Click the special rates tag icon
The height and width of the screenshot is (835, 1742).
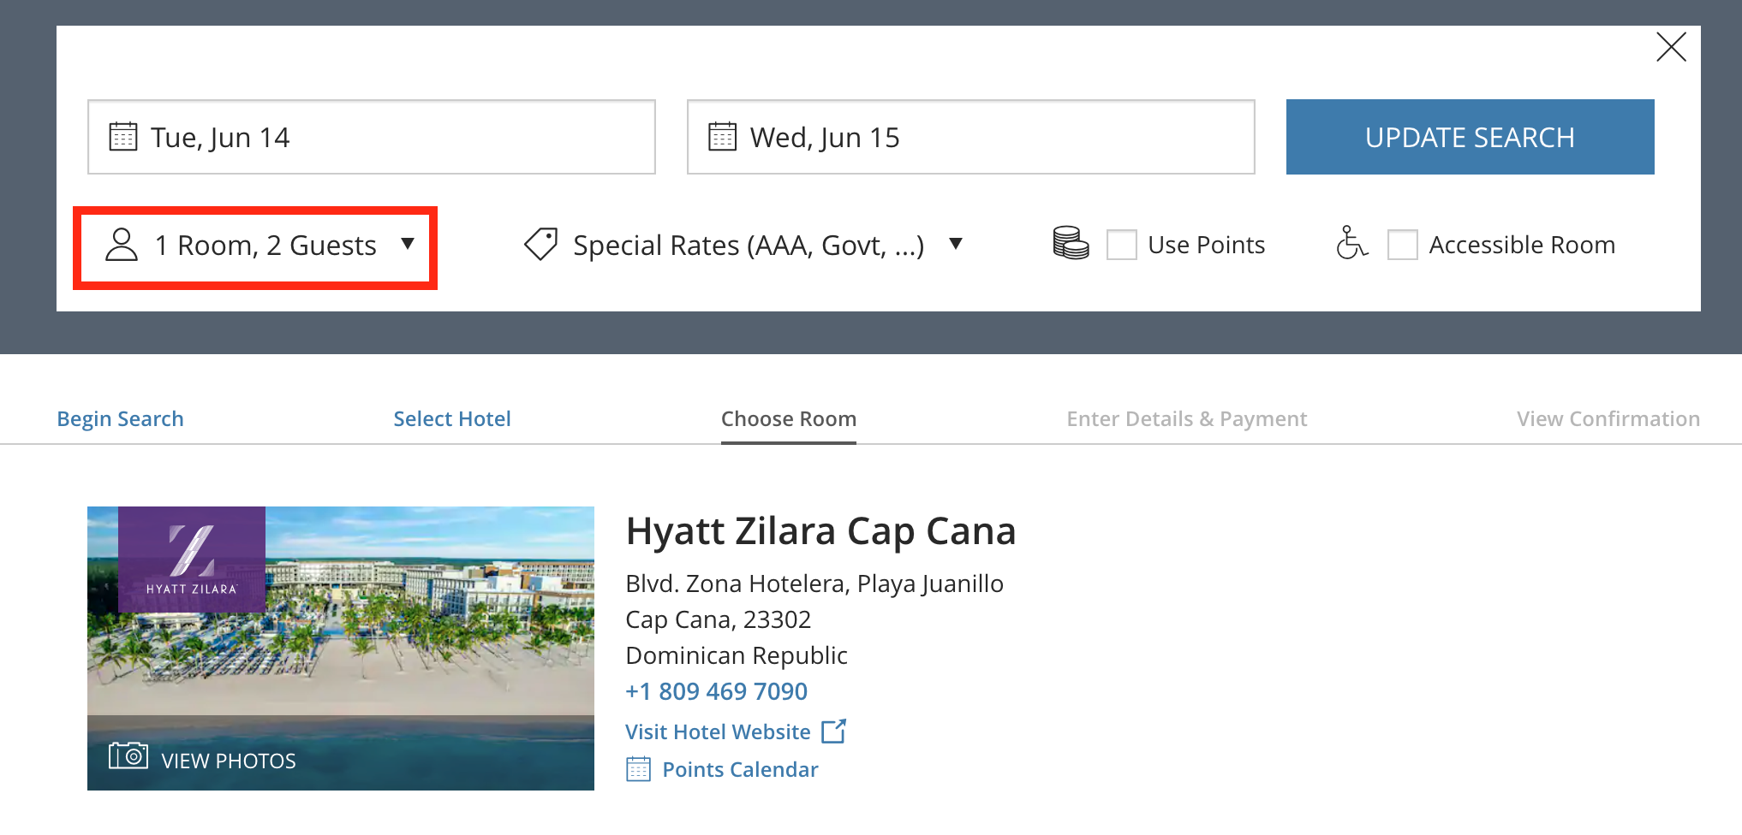tap(541, 245)
